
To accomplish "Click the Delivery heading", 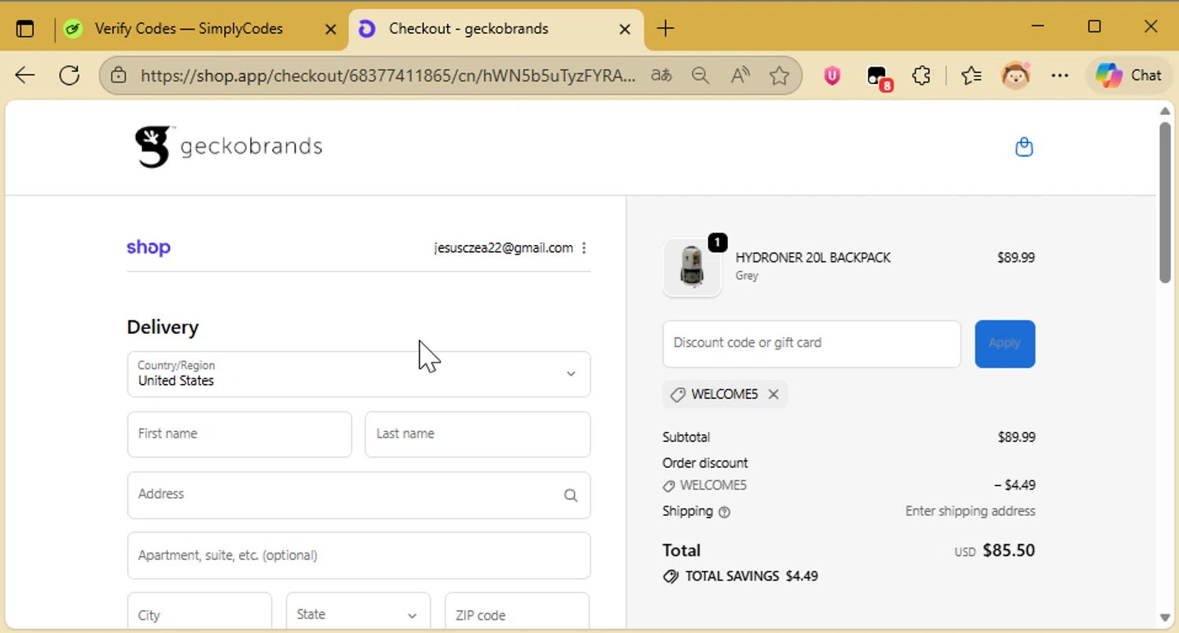I will click(163, 327).
